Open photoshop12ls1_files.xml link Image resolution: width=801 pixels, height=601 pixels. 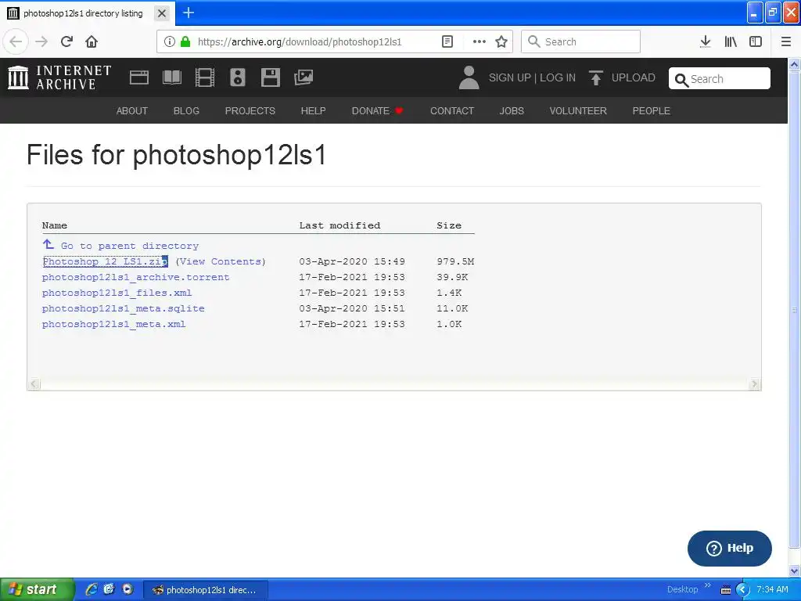[117, 293]
